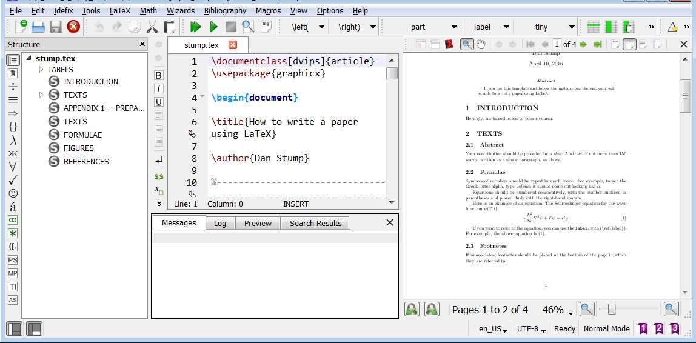The height and width of the screenshot is (343, 696).
Task: Run Build & View with double green arrow
Action: click(195, 27)
